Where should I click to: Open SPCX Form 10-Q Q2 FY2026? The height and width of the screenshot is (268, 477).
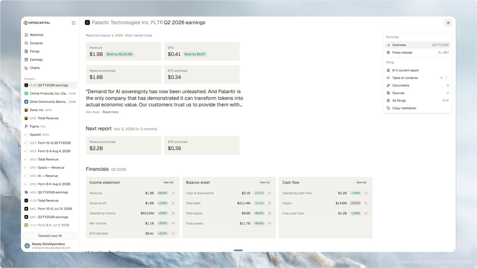(x=50, y=143)
